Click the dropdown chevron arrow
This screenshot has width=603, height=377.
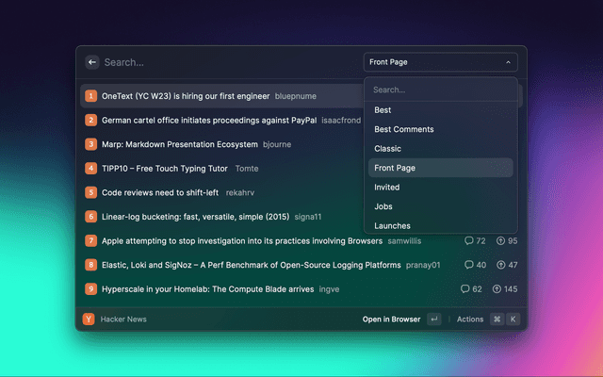(x=509, y=62)
